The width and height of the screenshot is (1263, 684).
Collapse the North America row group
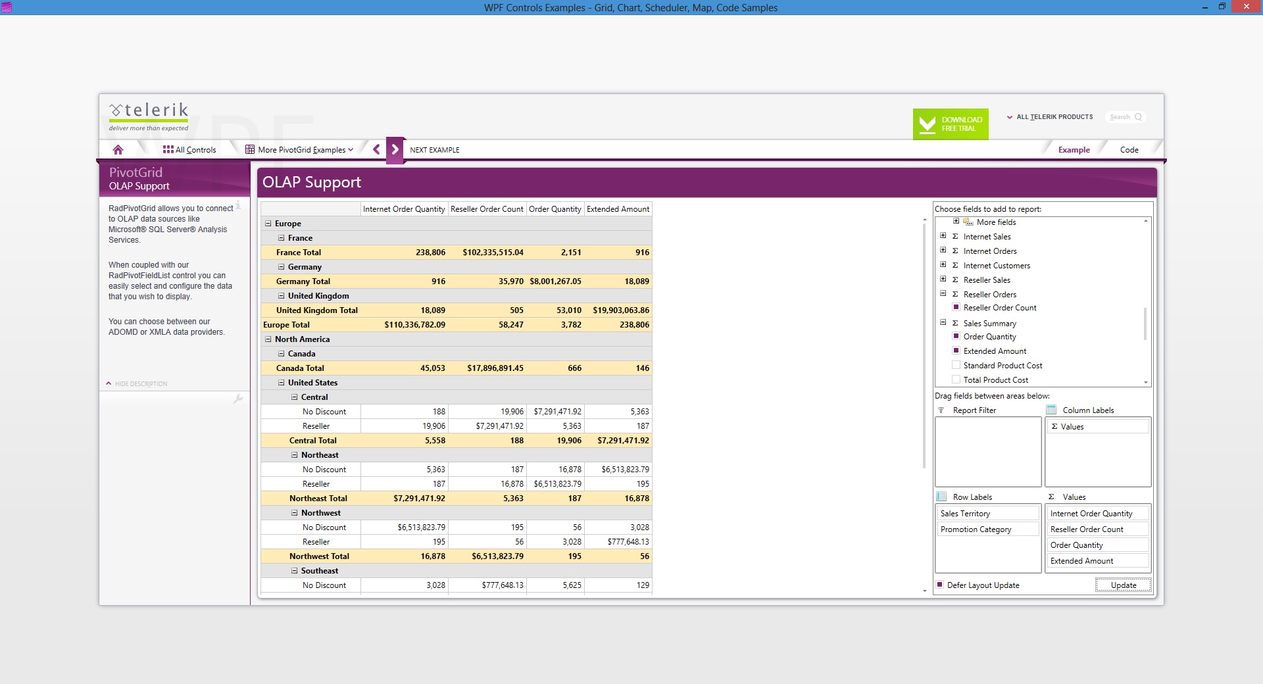[x=268, y=339]
